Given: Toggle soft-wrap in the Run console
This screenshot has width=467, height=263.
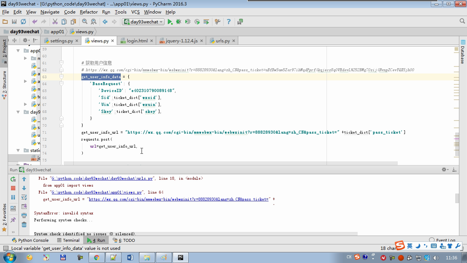Looking at the screenshot, I should [x=24, y=197].
